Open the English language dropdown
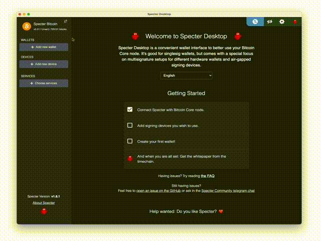 pyautogui.click(x=186, y=76)
